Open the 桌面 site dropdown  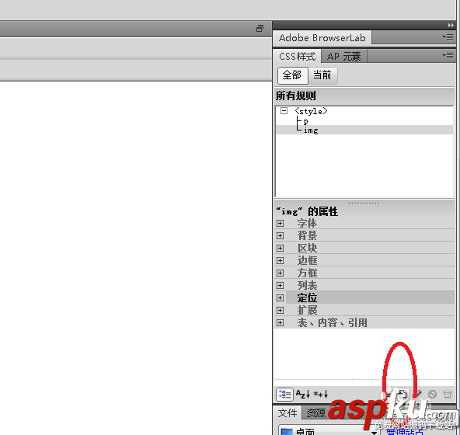pos(329,430)
